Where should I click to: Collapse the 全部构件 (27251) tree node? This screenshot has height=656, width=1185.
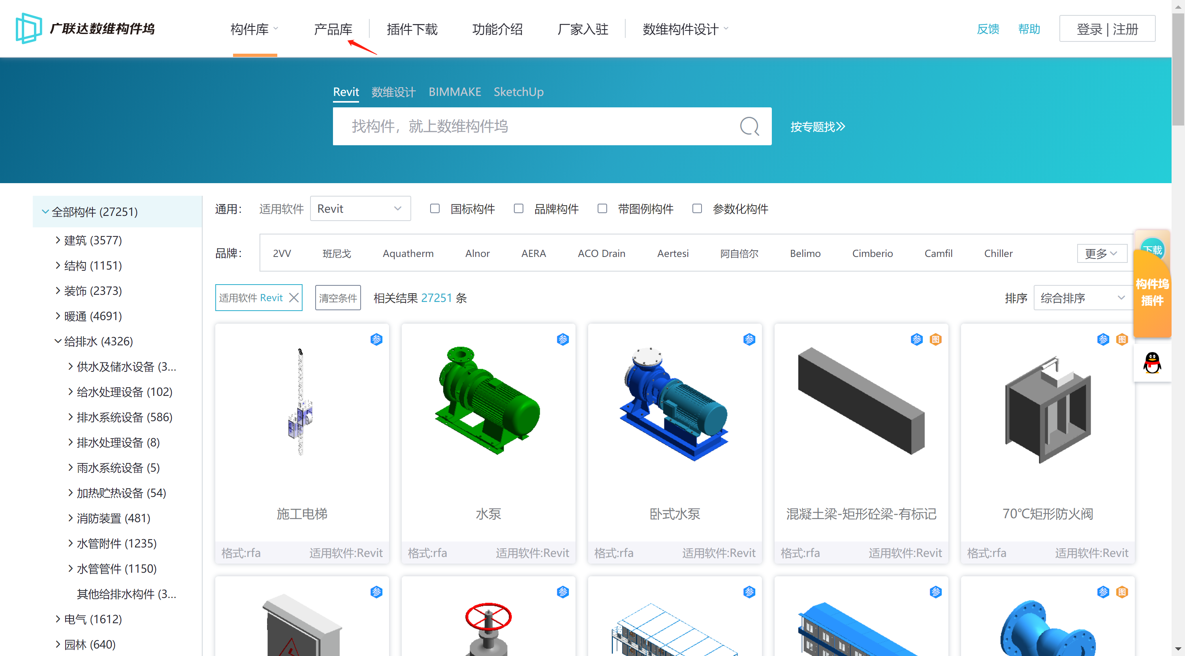[x=45, y=212]
